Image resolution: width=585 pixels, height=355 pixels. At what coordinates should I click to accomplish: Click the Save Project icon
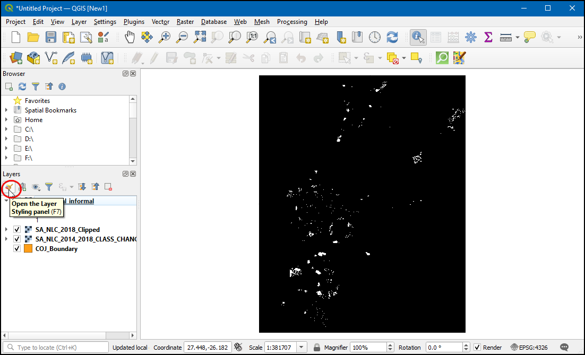51,37
